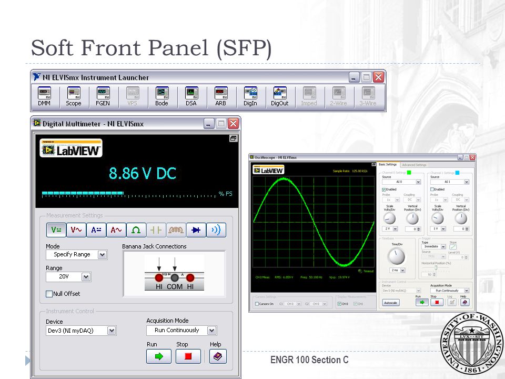Screen dimensions: 505x379
Task: Select AC current measurement mode
Action: point(116,230)
